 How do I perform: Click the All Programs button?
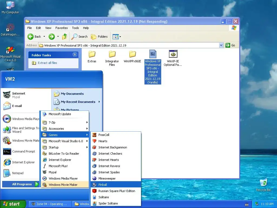(20, 184)
